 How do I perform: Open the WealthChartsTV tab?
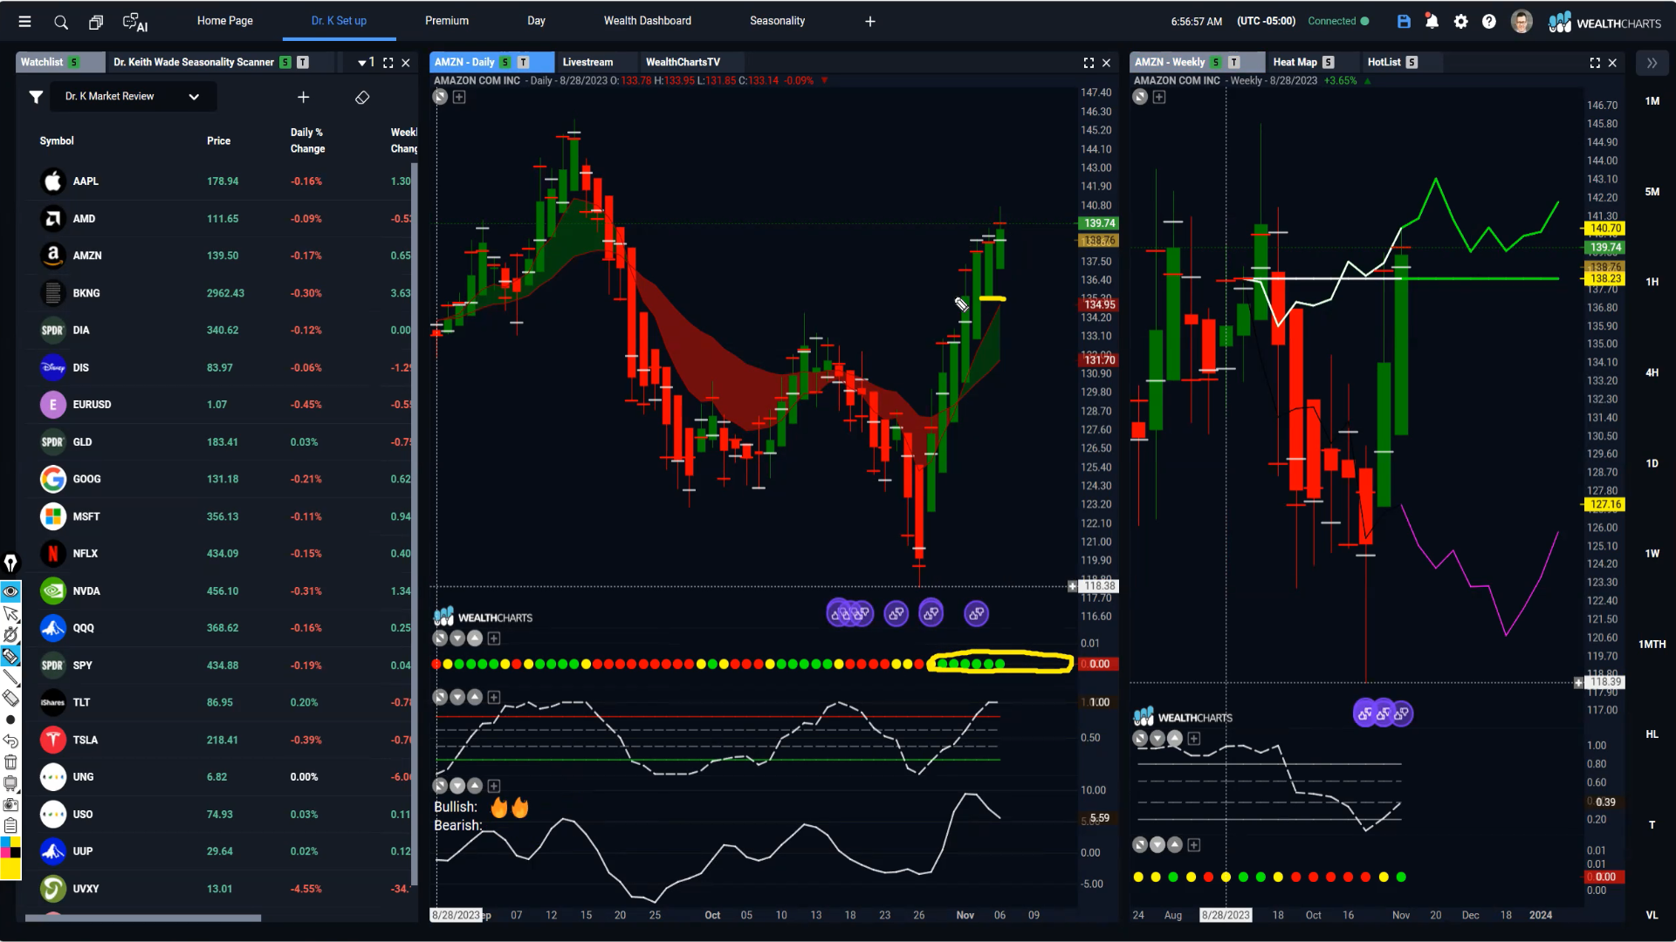pos(683,63)
